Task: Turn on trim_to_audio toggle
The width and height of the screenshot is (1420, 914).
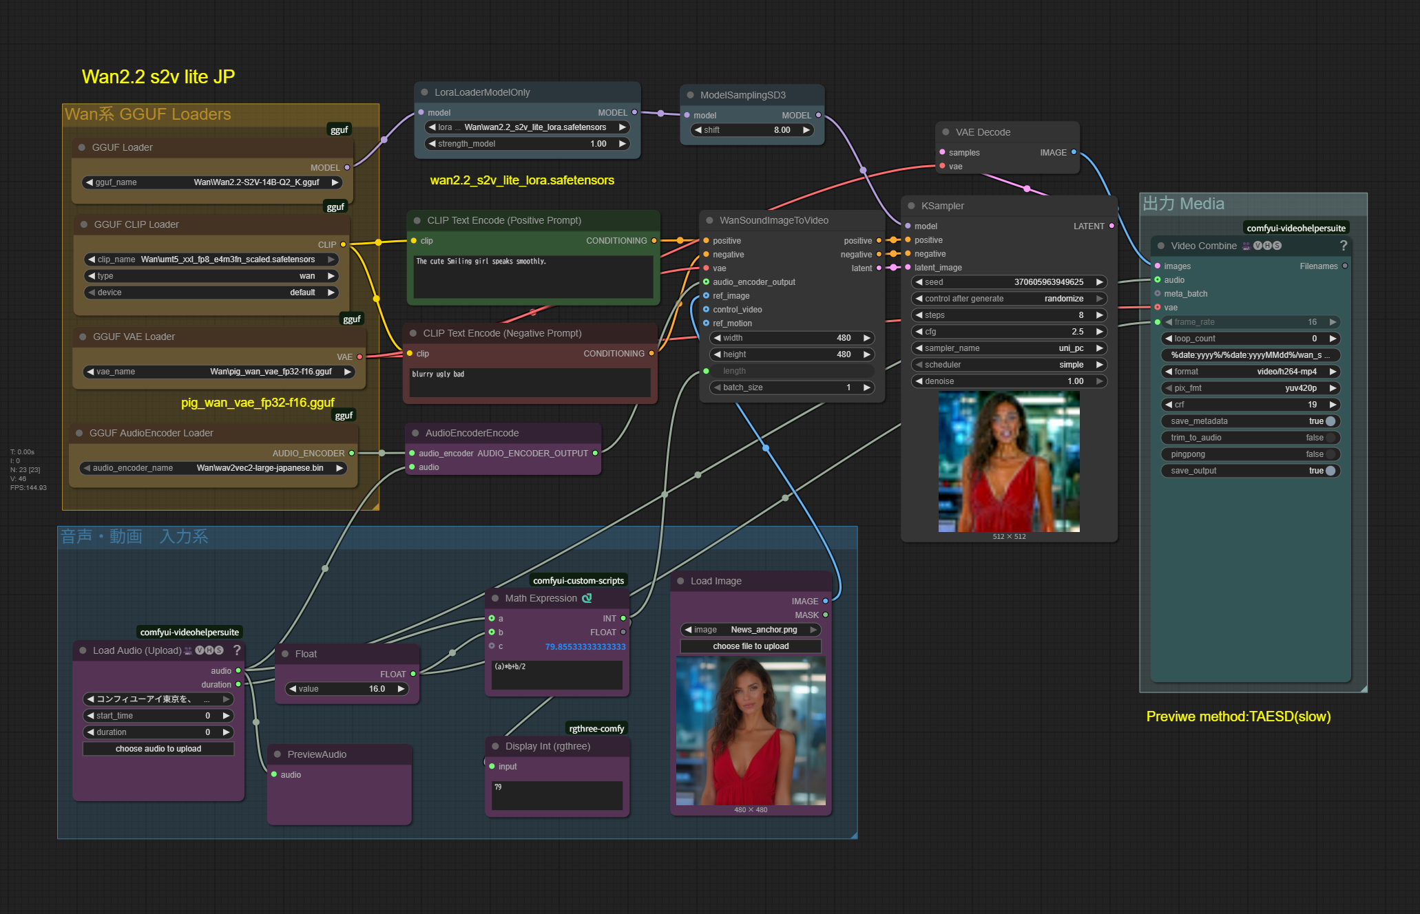Action: (1330, 438)
